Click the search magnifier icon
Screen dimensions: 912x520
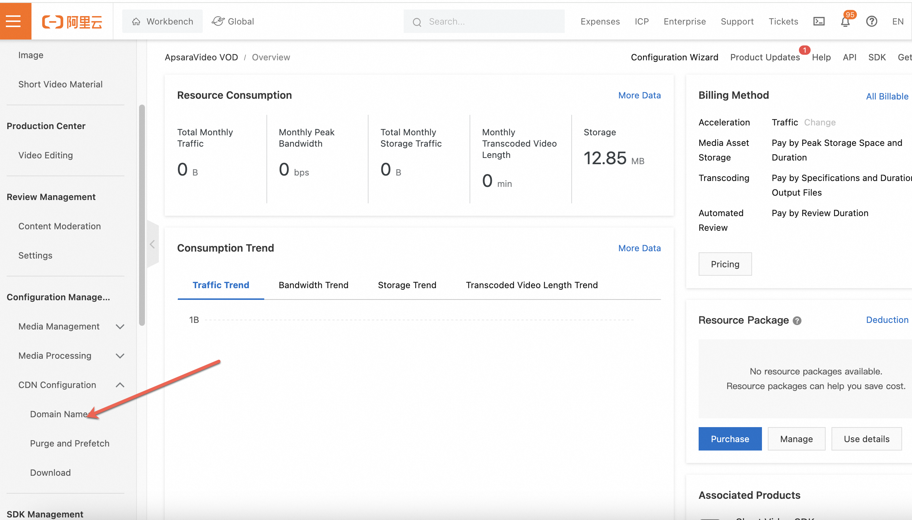(417, 22)
